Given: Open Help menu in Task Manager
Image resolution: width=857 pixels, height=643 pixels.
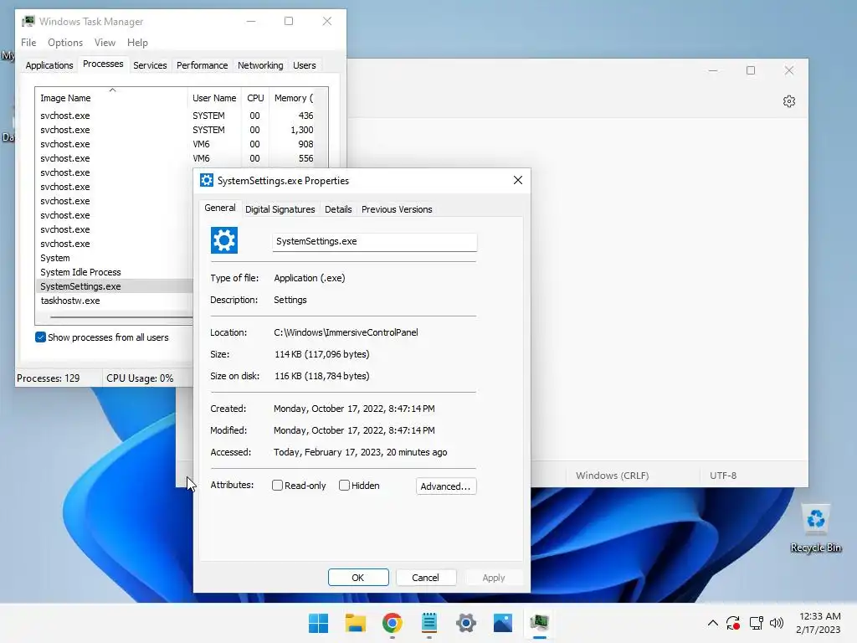Looking at the screenshot, I should pyautogui.click(x=137, y=43).
